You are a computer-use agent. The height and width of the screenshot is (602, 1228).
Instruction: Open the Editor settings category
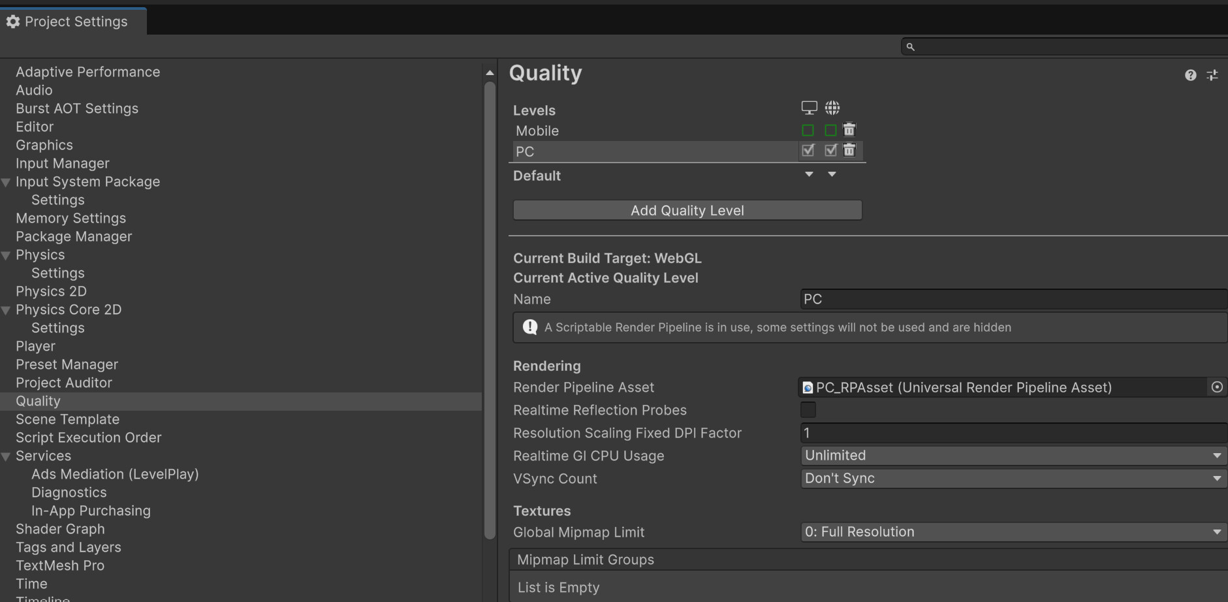pos(35,127)
